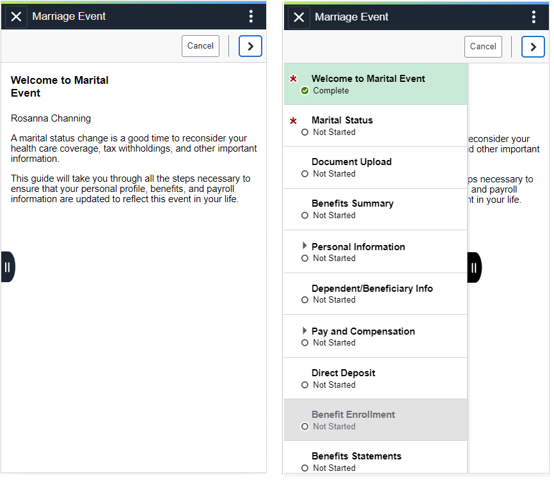The height and width of the screenshot is (485, 554).
Task: Open the kebab menu in left header
Action: pyautogui.click(x=251, y=16)
